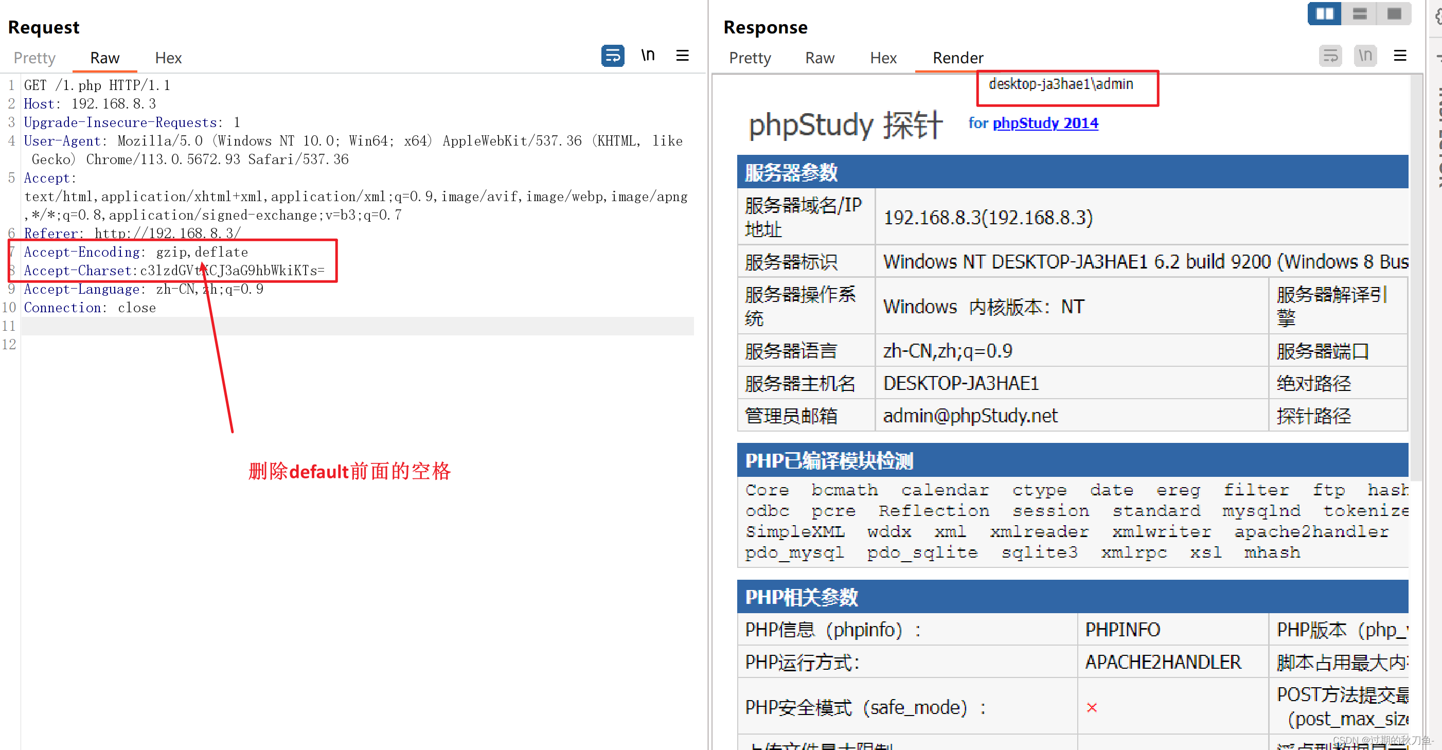Toggle word wrap in Response panel
This screenshot has width=1442, height=750.
coord(1330,56)
